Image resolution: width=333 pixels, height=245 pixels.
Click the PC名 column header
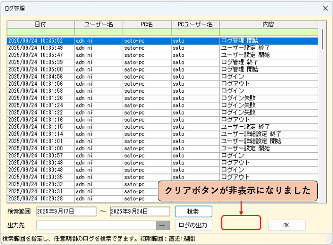[147, 24]
